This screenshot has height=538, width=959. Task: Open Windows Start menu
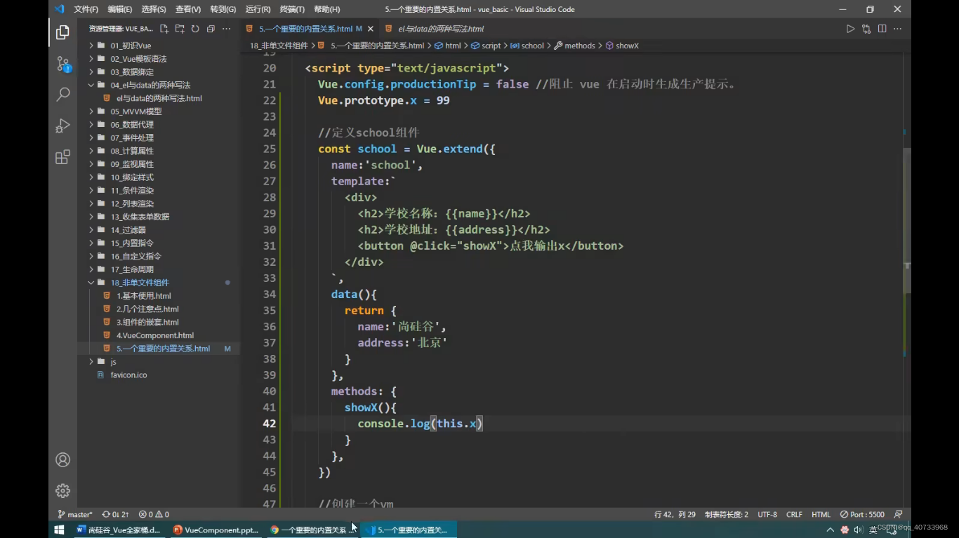point(59,530)
